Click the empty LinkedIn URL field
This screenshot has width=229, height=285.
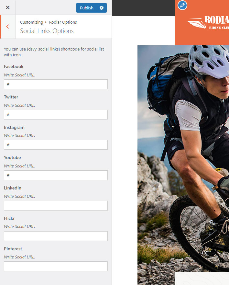[56, 206]
